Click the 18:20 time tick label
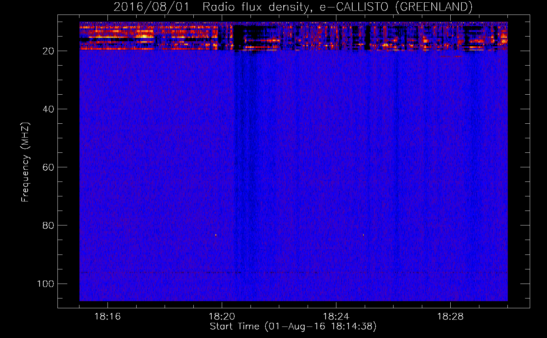 coord(222,317)
